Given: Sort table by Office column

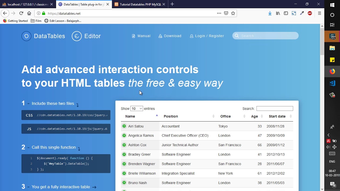Looking at the screenshot, I should click(231, 116).
